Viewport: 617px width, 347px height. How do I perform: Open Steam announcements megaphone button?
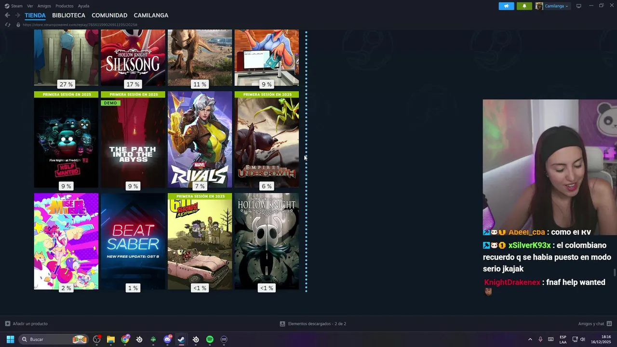[506, 6]
